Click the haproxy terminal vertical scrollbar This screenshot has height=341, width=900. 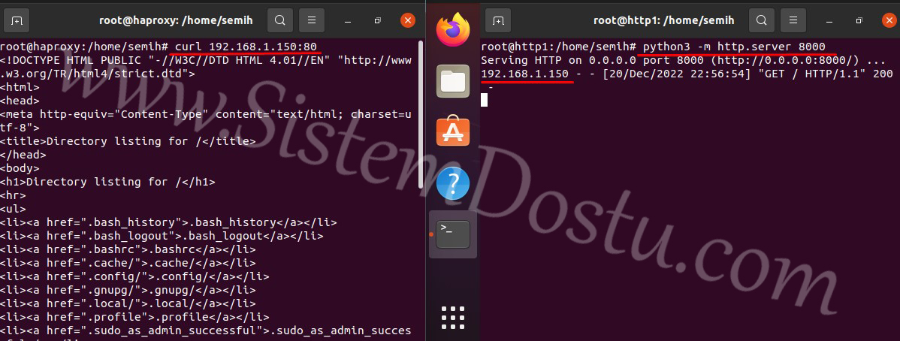pos(421,113)
